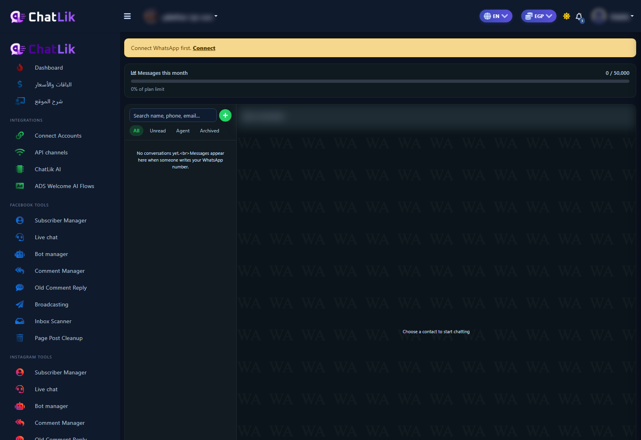Open the EGP currency dropdown
The height and width of the screenshot is (440, 641).
point(539,16)
